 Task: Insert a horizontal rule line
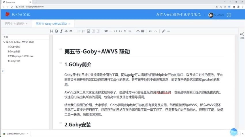coord(111,31)
